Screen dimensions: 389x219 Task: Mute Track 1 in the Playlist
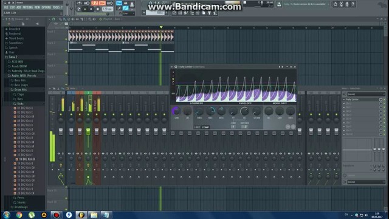66,39
